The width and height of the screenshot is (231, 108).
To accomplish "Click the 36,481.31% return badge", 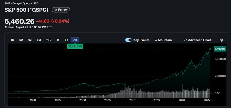I will tap(75, 46).
